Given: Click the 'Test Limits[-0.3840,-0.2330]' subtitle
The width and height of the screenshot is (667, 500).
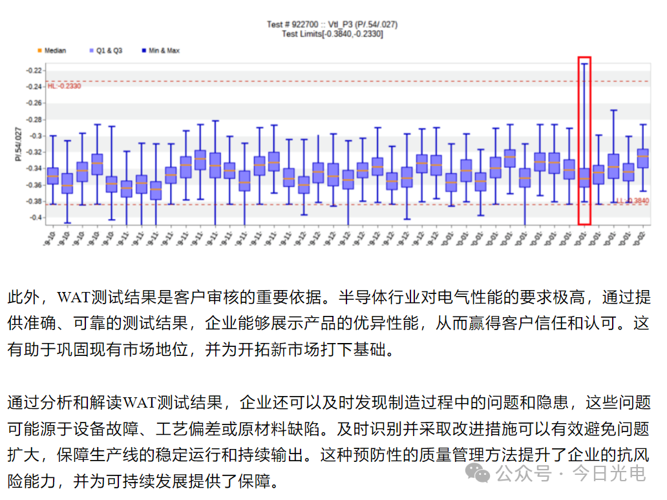Looking at the screenshot, I should [x=332, y=34].
